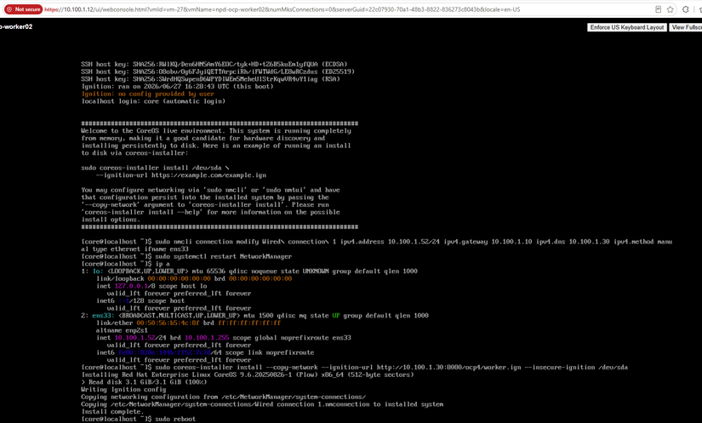Click 'Installing Red Hat Enterprise Linux CoreOS' line

[248, 374]
